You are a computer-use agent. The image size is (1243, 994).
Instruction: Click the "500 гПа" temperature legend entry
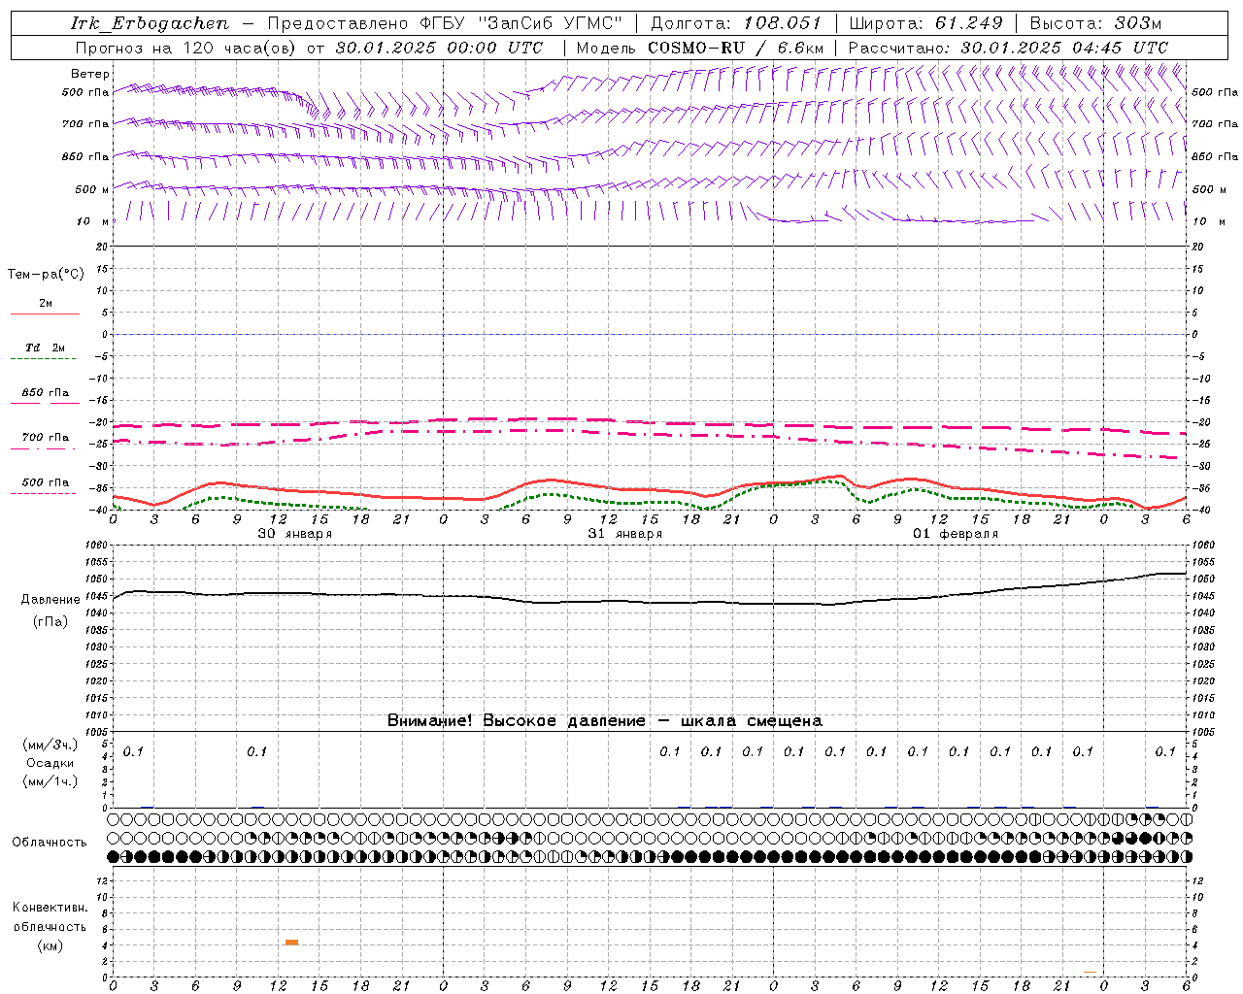45,486
